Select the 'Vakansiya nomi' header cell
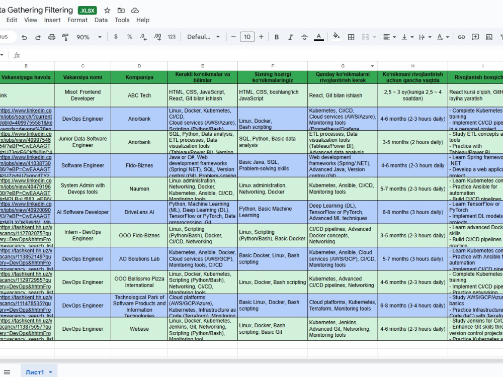The height and width of the screenshot is (377, 503). tap(83, 77)
